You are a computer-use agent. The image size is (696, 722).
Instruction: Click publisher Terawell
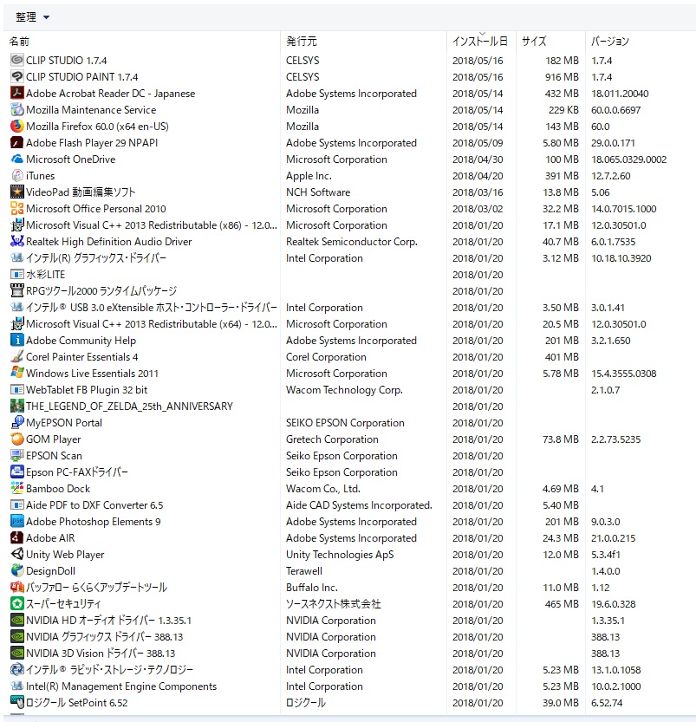click(304, 571)
